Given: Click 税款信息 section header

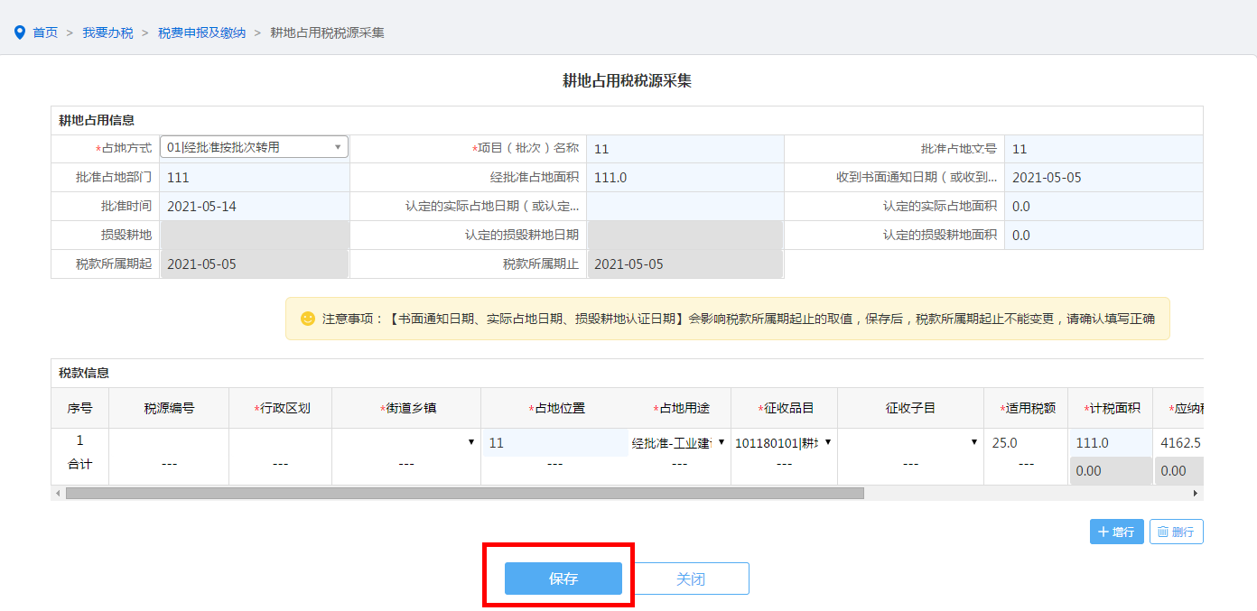Looking at the screenshot, I should pyautogui.click(x=84, y=373).
